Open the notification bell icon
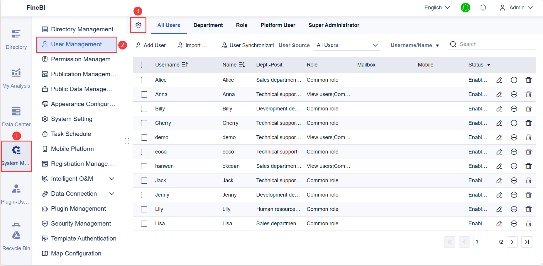 [x=483, y=7]
